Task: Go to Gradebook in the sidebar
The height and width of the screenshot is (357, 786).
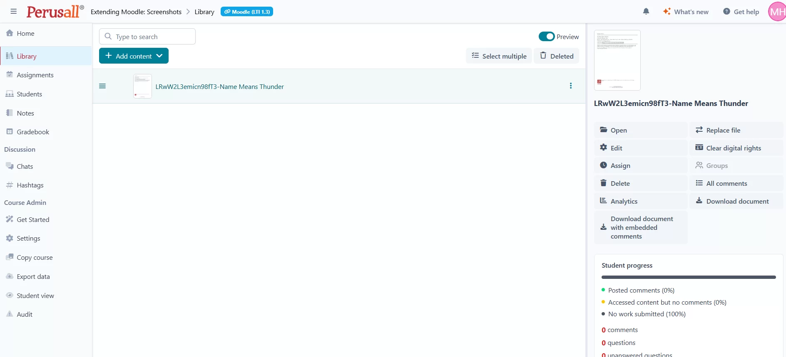Action: [x=33, y=132]
